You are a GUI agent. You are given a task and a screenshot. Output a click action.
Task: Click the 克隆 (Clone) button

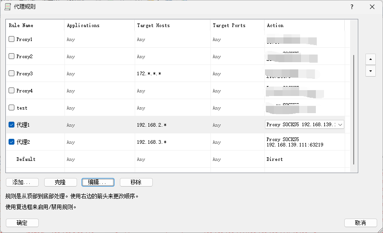pos(60,182)
